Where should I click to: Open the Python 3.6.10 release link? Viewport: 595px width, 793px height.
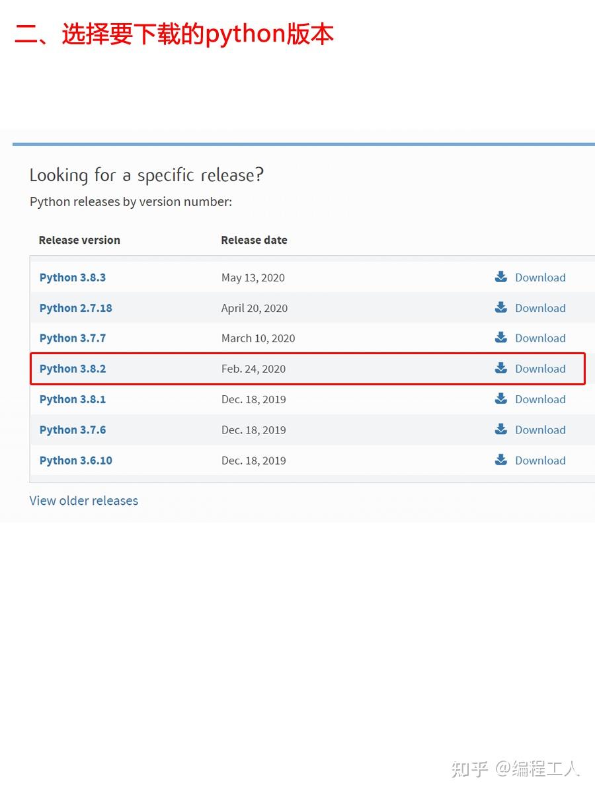click(76, 461)
